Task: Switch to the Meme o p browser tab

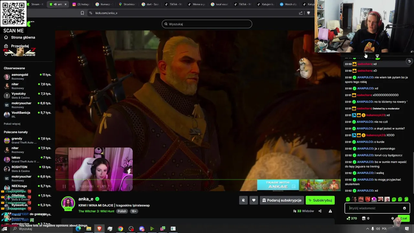Action: [x=196, y=4]
